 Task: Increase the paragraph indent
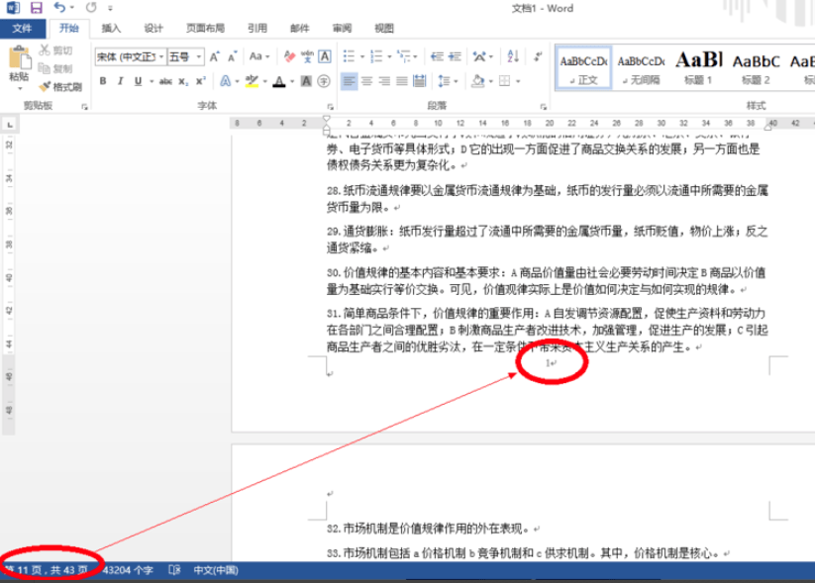click(x=456, y=56)
